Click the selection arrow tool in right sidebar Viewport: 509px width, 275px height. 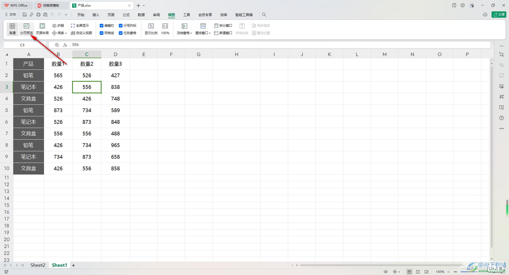(501, 54)
